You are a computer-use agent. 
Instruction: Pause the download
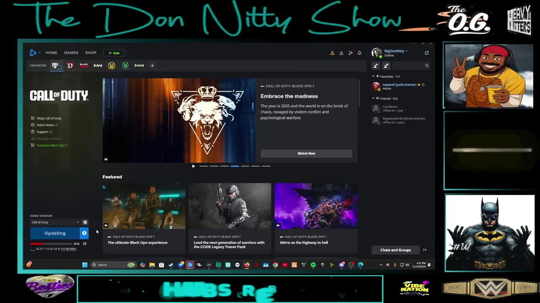(x=85, y=244)
